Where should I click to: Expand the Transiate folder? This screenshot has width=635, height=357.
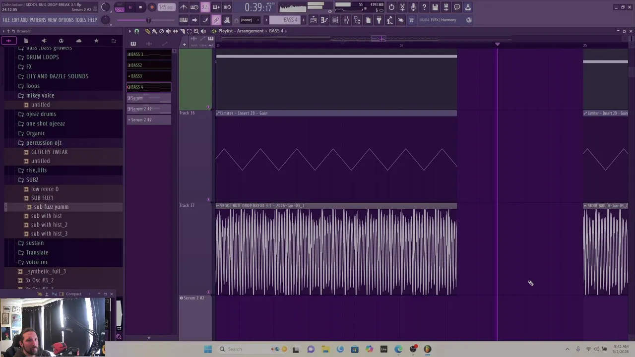click(37, 252)
